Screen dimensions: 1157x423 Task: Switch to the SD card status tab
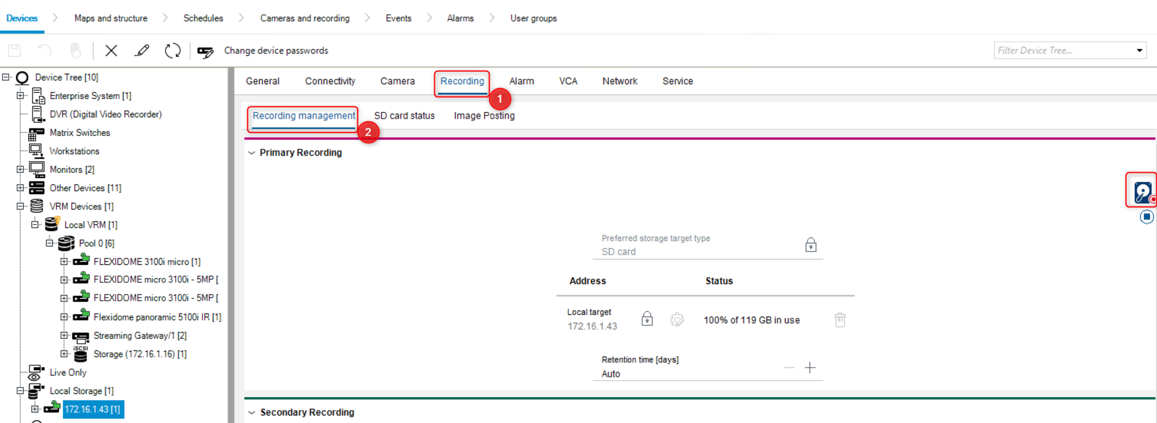404,116
